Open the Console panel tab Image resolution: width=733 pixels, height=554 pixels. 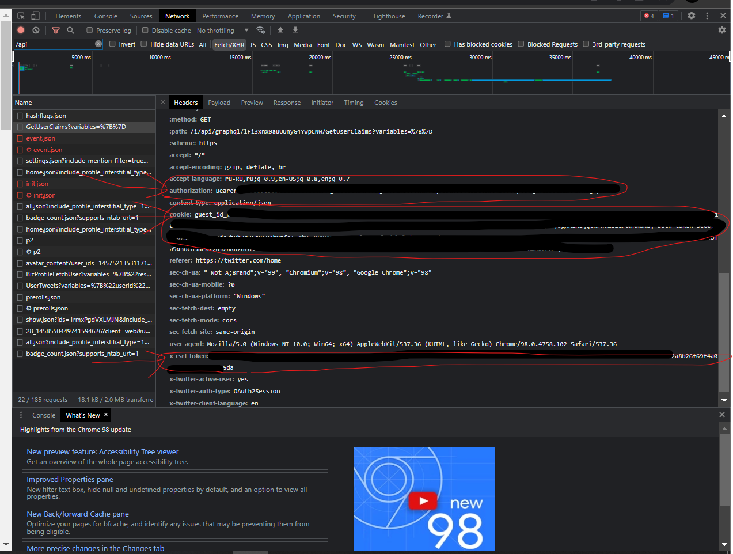105,16
